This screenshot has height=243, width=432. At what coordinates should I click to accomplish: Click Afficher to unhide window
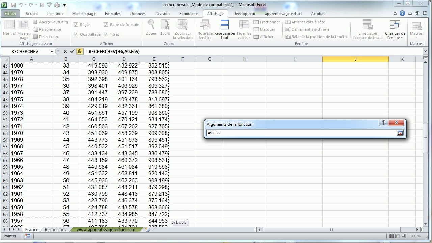(x=264, y=37)
